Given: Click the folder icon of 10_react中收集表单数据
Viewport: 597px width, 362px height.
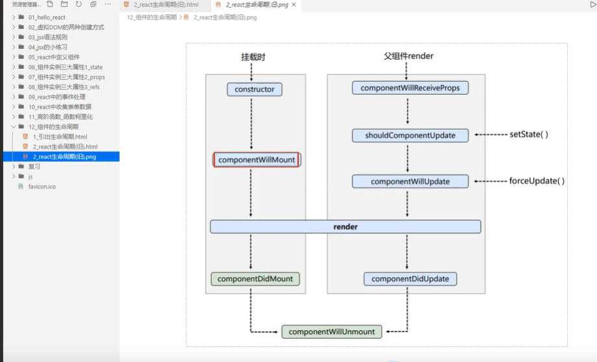Looking at the screenshot, I should pyautogui.click(x=21, y=107).
